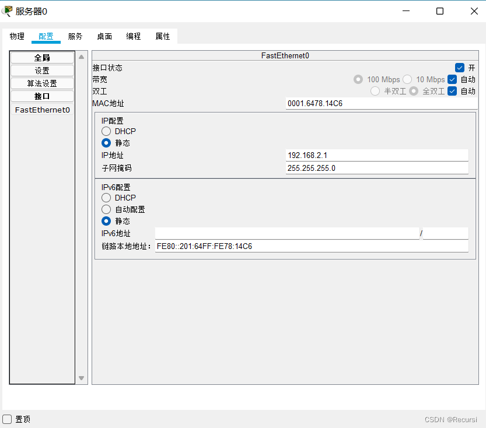Open the 物理 tab
The width and height of the screenshot is (486, 428).
[17, 36]
